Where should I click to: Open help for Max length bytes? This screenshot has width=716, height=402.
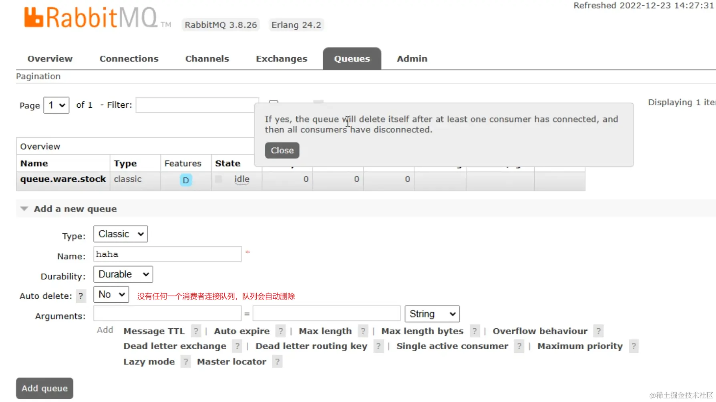pyautogui.click(x=475, y=331)
